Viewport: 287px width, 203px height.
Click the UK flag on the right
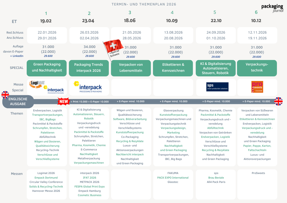tap(278, 101)
